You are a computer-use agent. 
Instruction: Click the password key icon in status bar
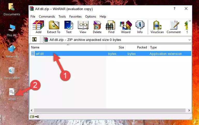[37, 116]
